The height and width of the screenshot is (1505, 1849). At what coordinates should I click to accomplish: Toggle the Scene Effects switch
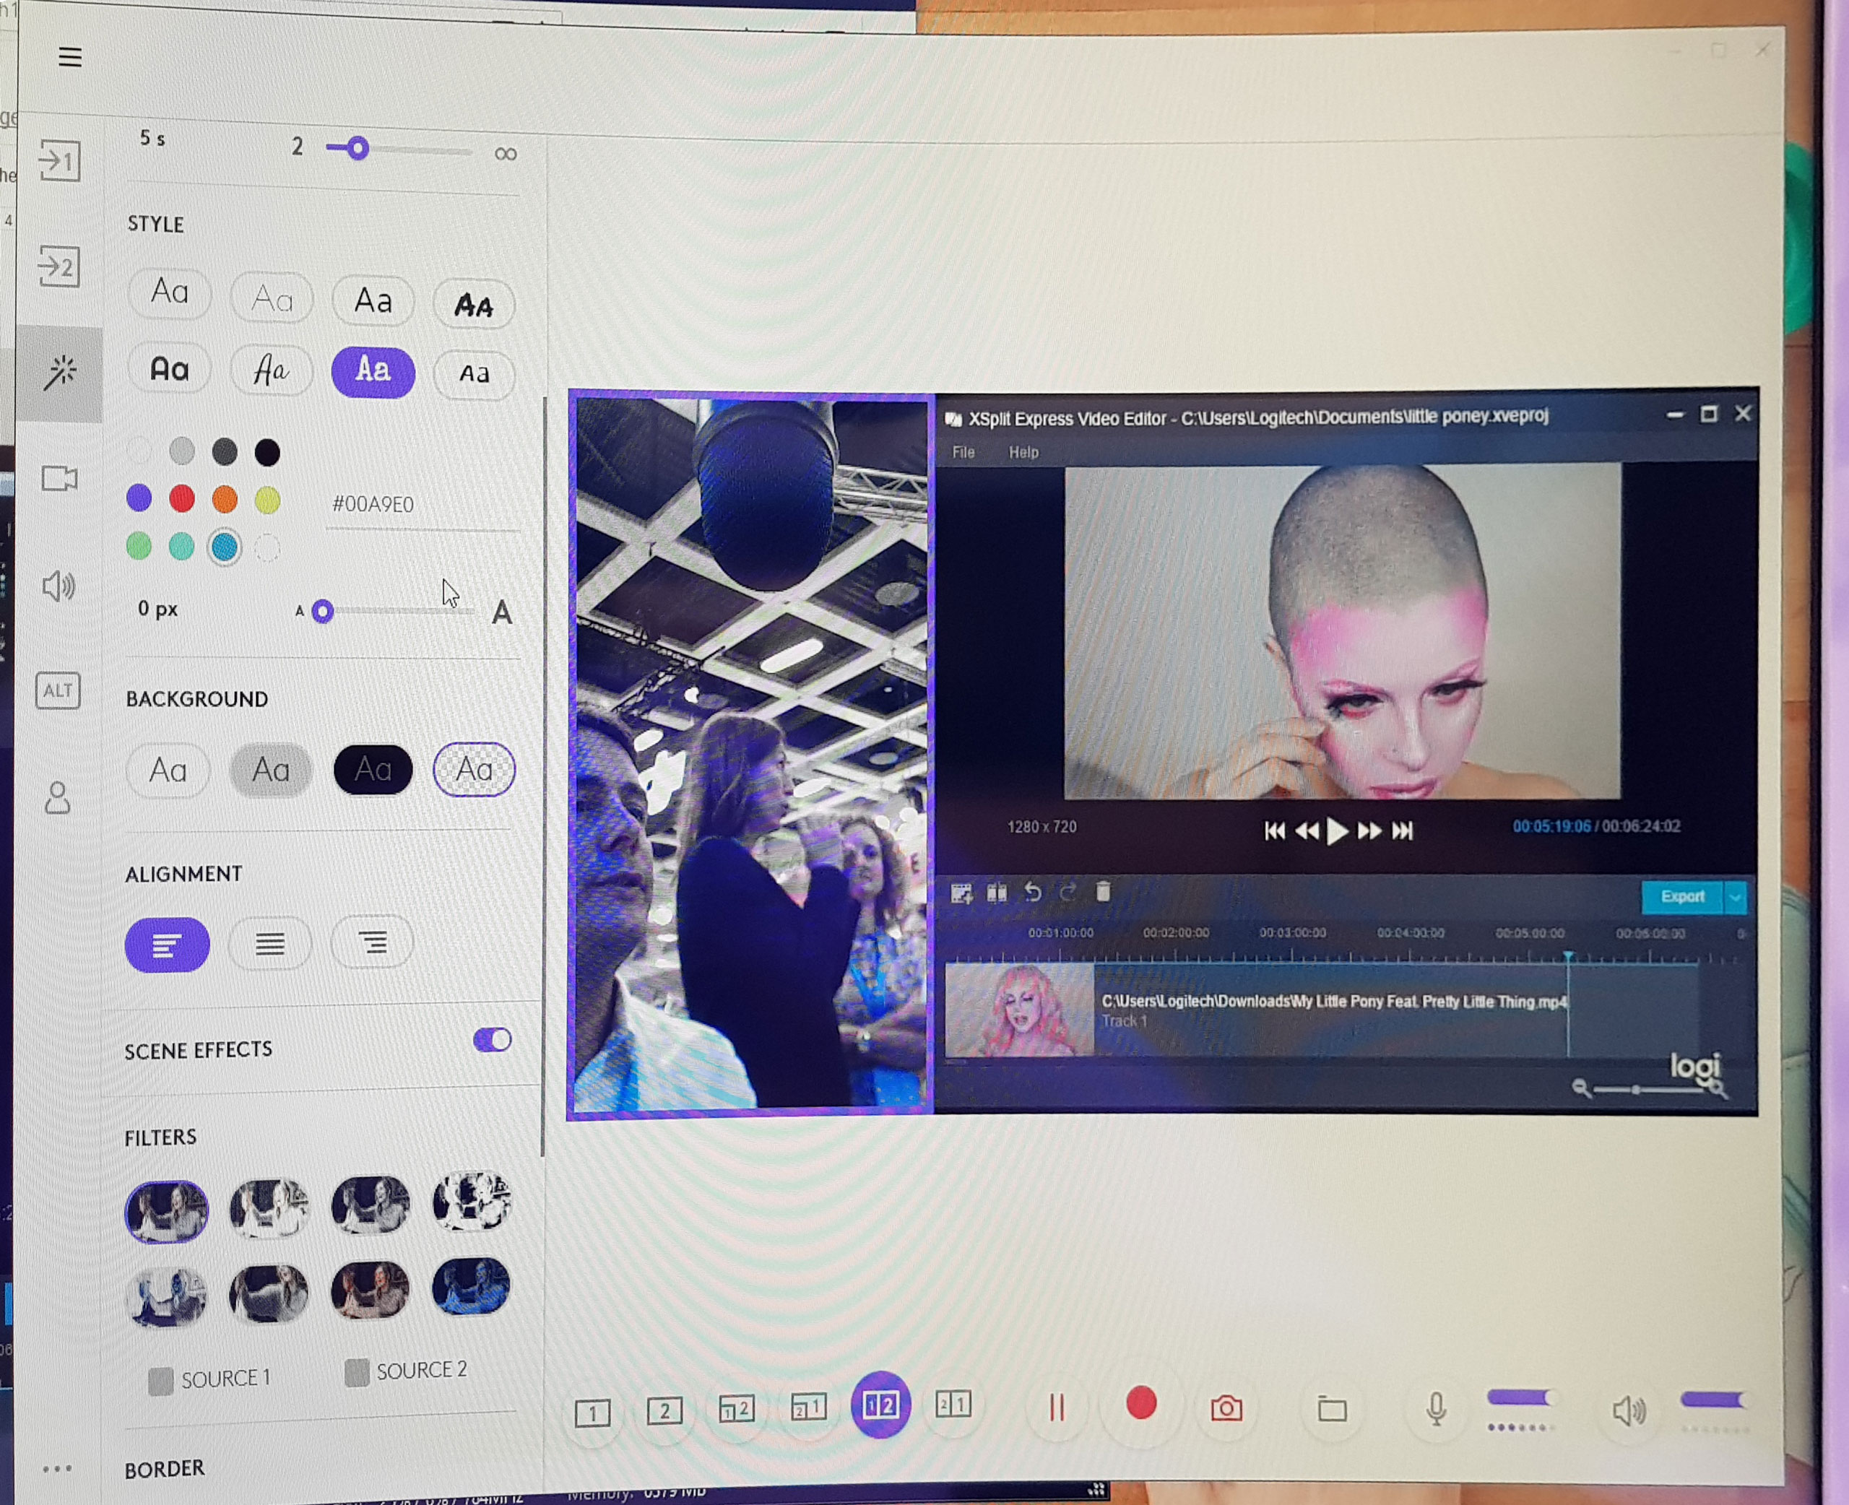[493, 1039]
